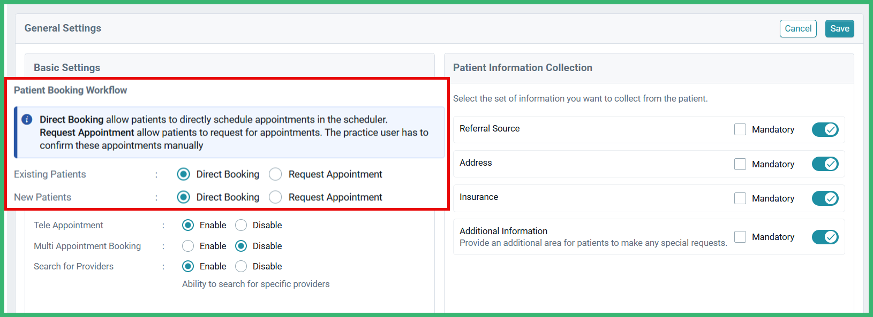This screenshot has height=317, width=873.
Task: Check Mandatory for Additional Information
Action: (740, 237)
